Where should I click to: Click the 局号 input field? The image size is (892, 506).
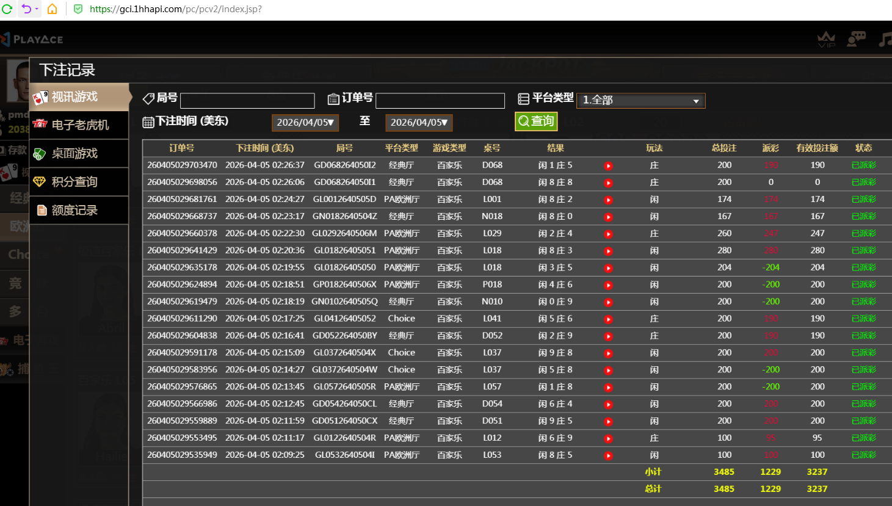click(x=247, y=100)
